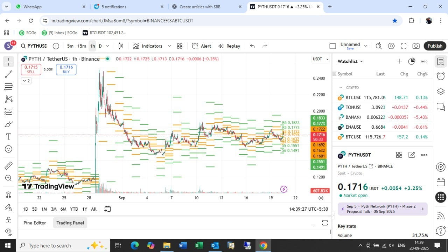Screen dimensions: 448x252
Task: Open chart settings hexagon icon
Action: pos(391,46)
